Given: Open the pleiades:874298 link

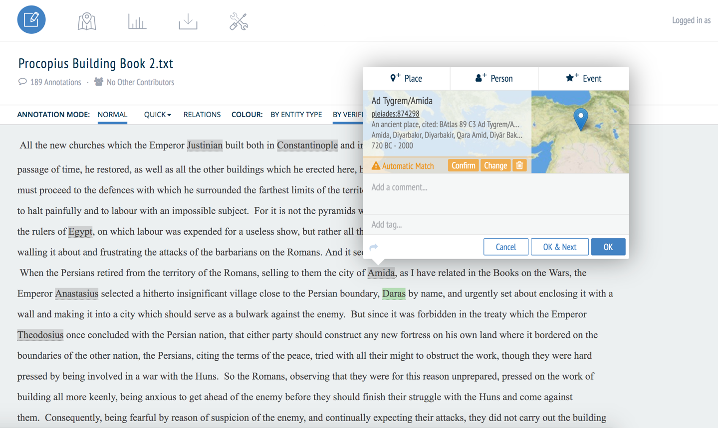Looking at the screenshot, I should point(395,114).
